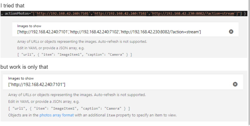Clear the field containing the single 7101 URL
This screenshot has height=126, width=250.
point(235,84)
